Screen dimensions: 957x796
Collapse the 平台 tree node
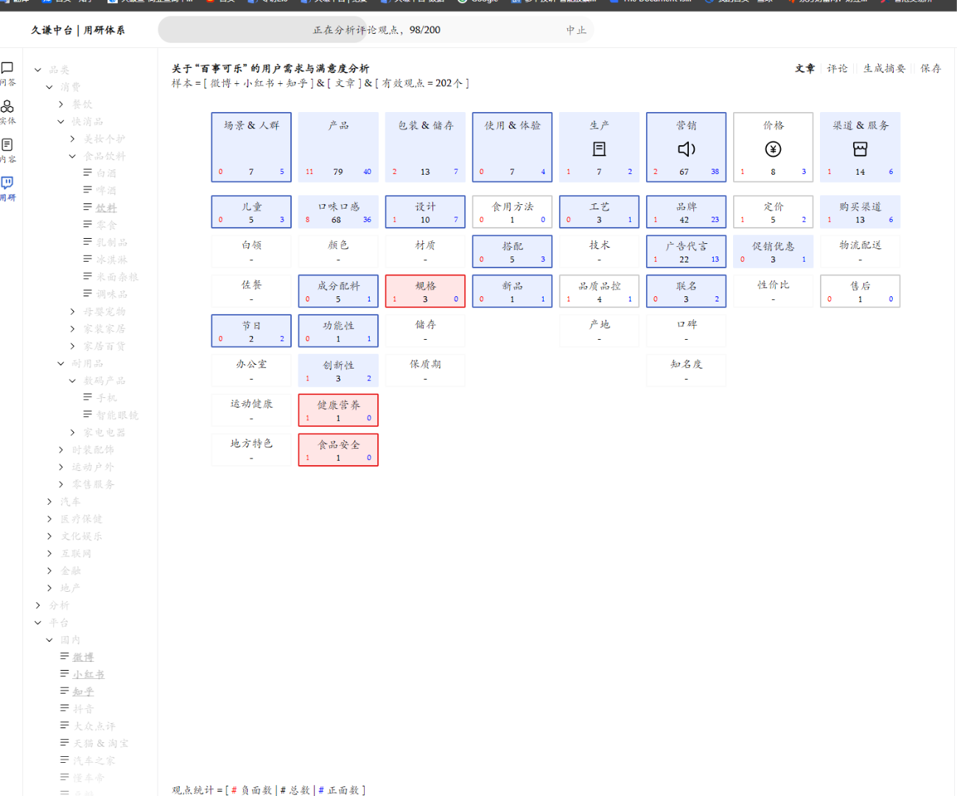tap(38, 622)
